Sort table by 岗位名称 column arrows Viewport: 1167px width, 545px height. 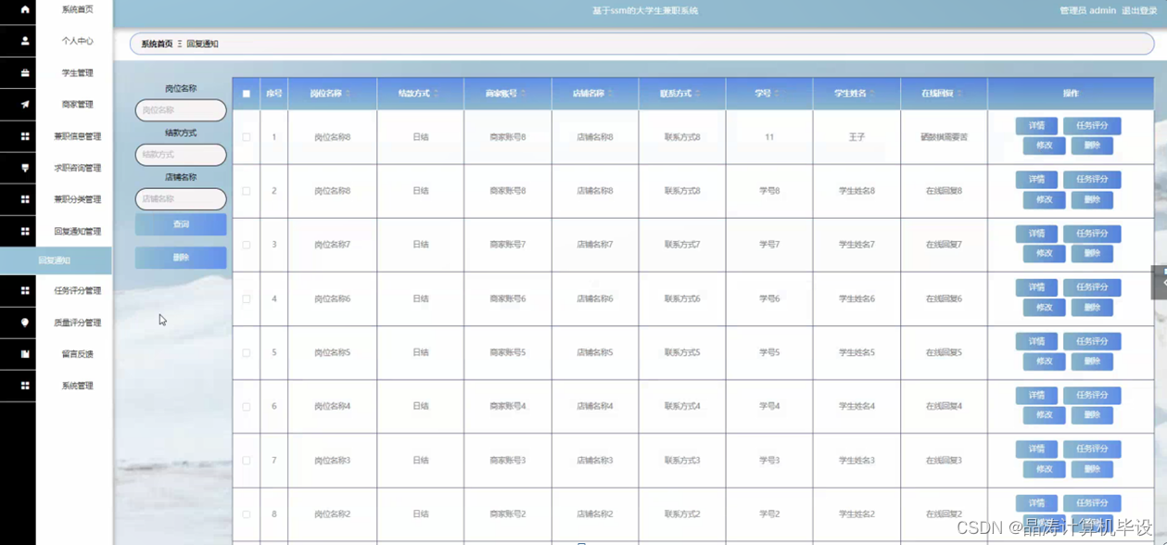pos(349,94)
